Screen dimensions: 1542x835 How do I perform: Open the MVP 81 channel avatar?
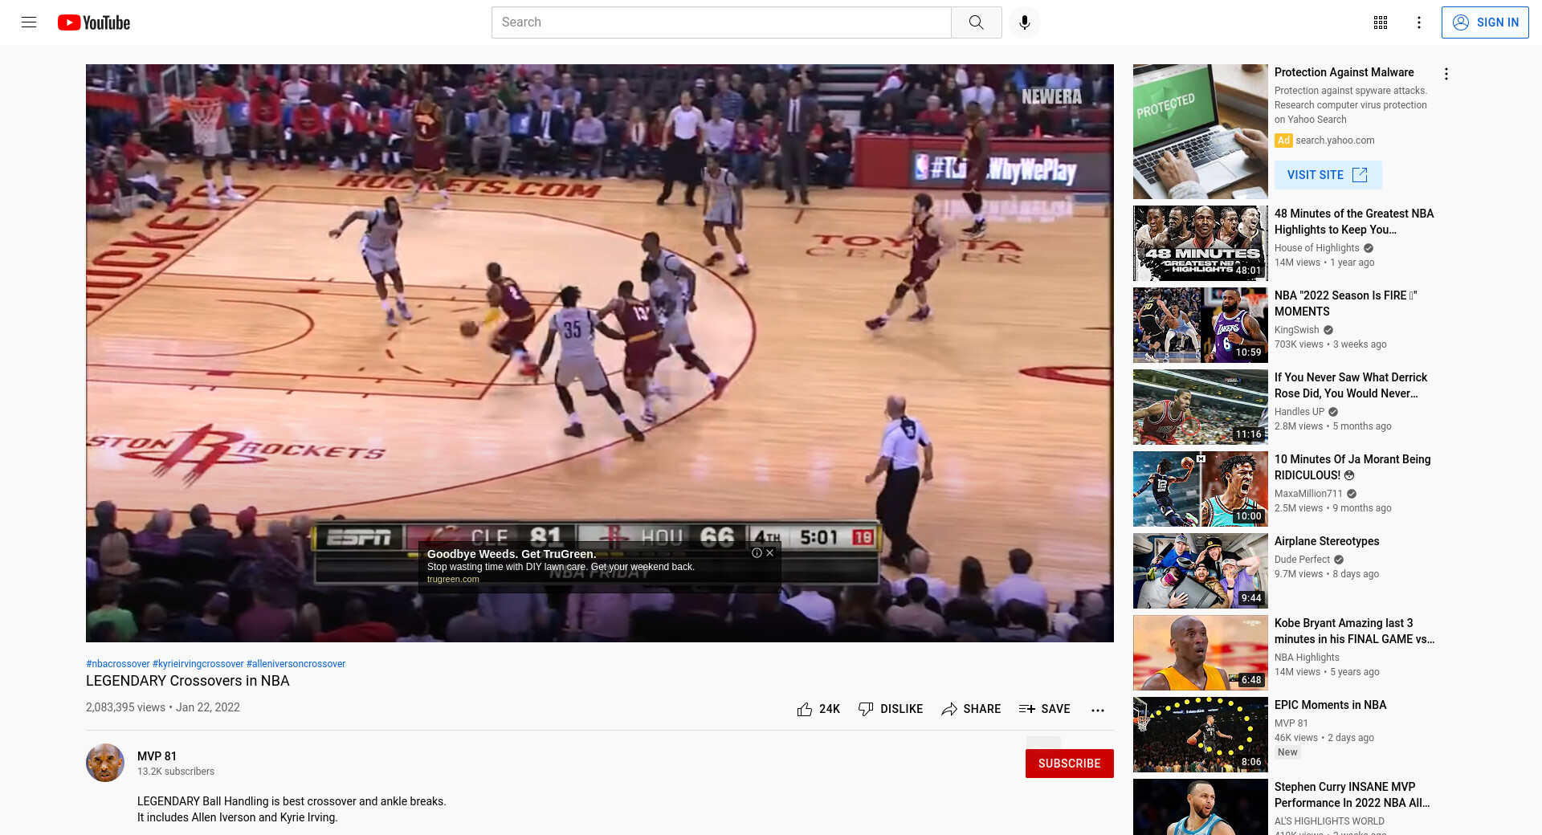click(105, 763)
